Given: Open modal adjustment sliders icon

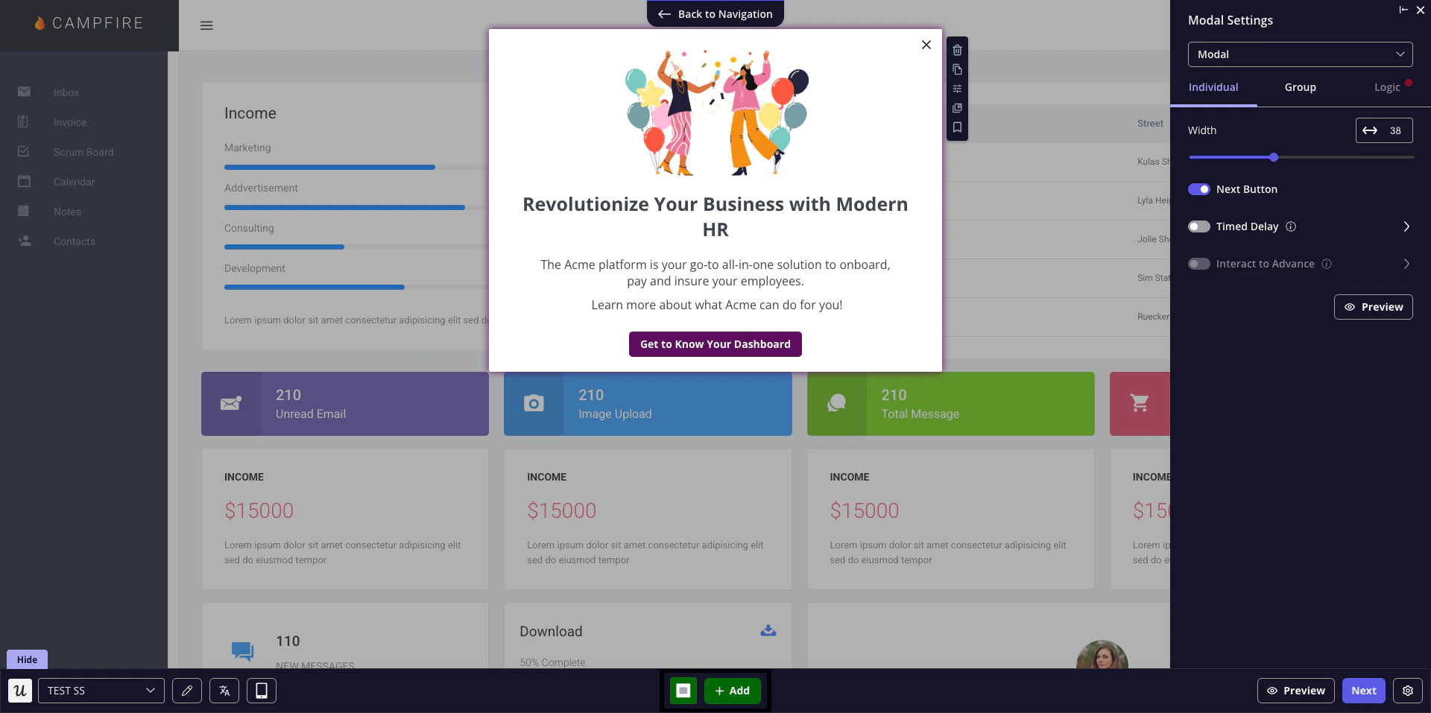Looking at the screenshot, I should click(957, 89).
